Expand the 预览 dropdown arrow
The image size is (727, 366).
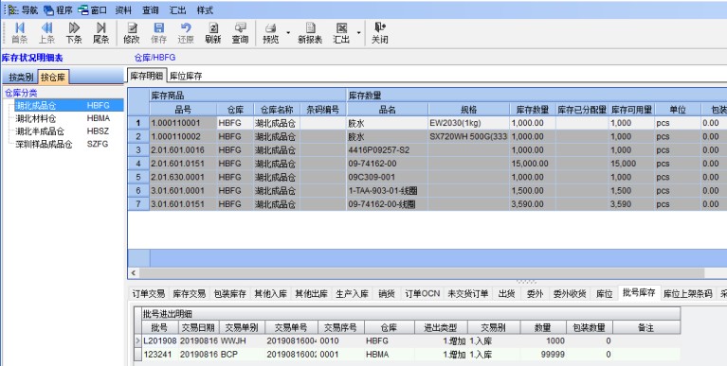point(288,33)
